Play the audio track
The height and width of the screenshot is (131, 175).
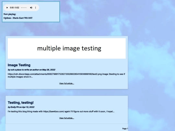[x=7, y=8]
